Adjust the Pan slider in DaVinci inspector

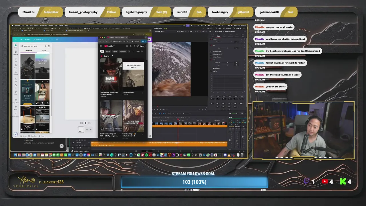[227, 48]
